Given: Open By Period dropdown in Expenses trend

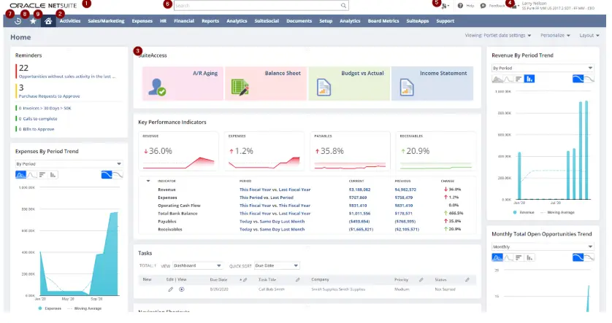Looking at the screenshot, I should click(69, 164).
